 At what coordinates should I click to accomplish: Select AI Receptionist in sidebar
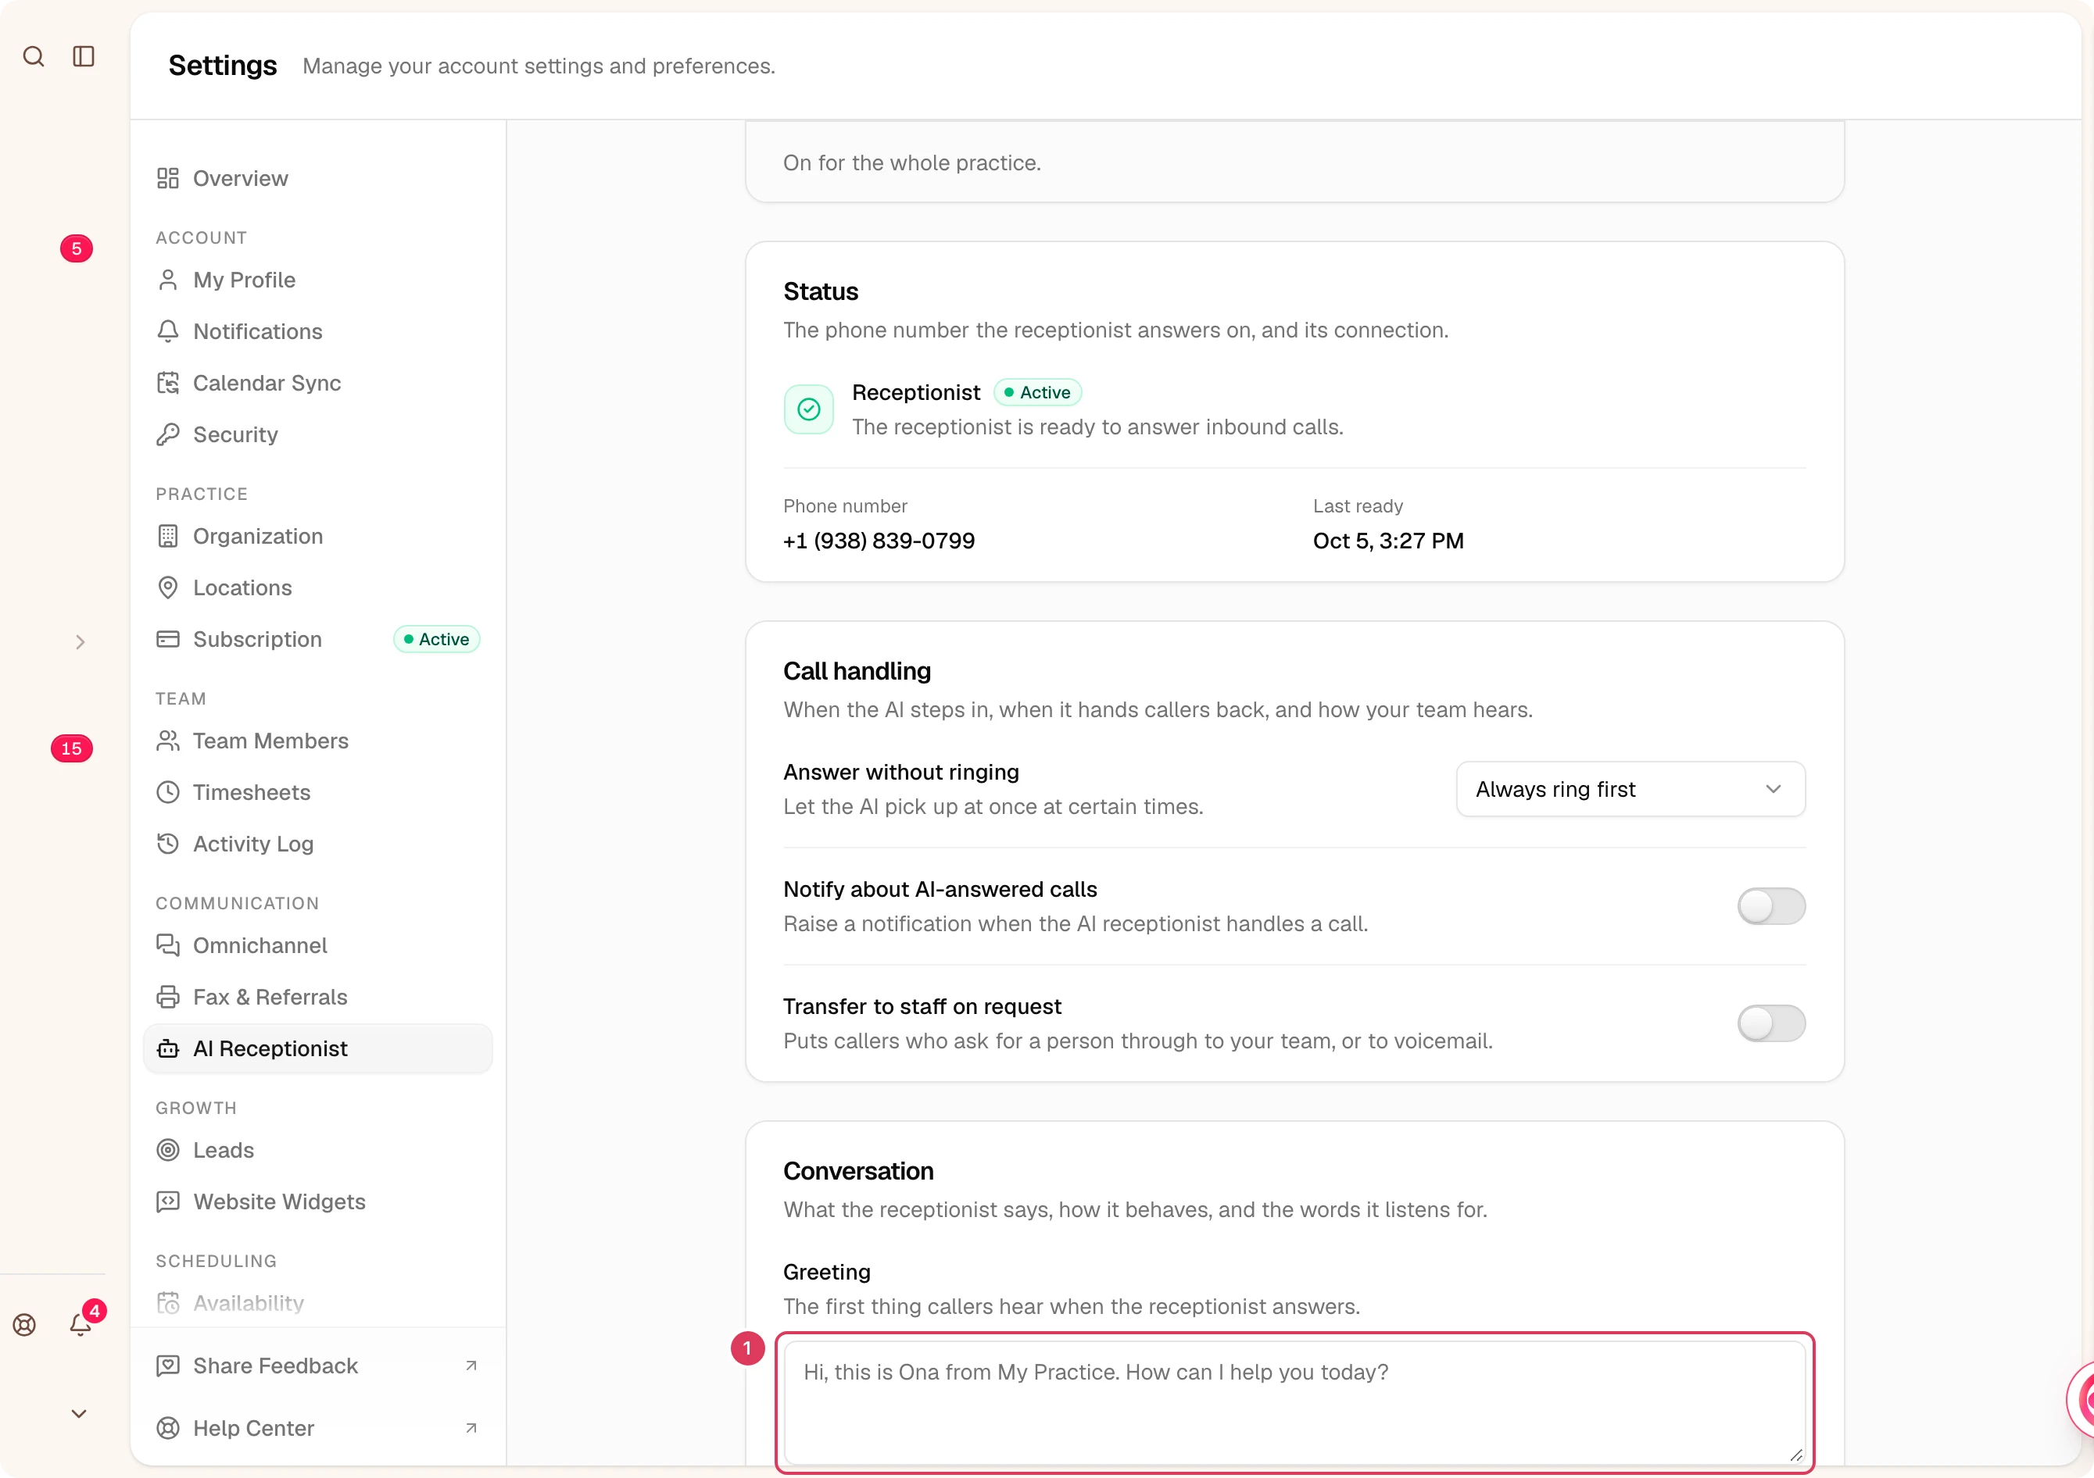tap(317, 1049)
